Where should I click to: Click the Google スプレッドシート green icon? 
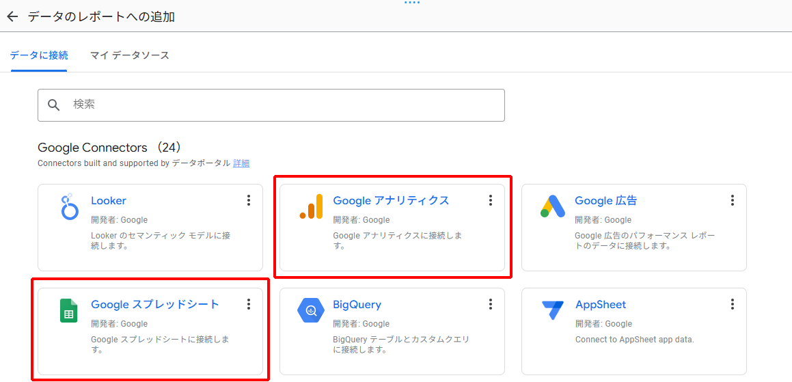click(69, 311)
